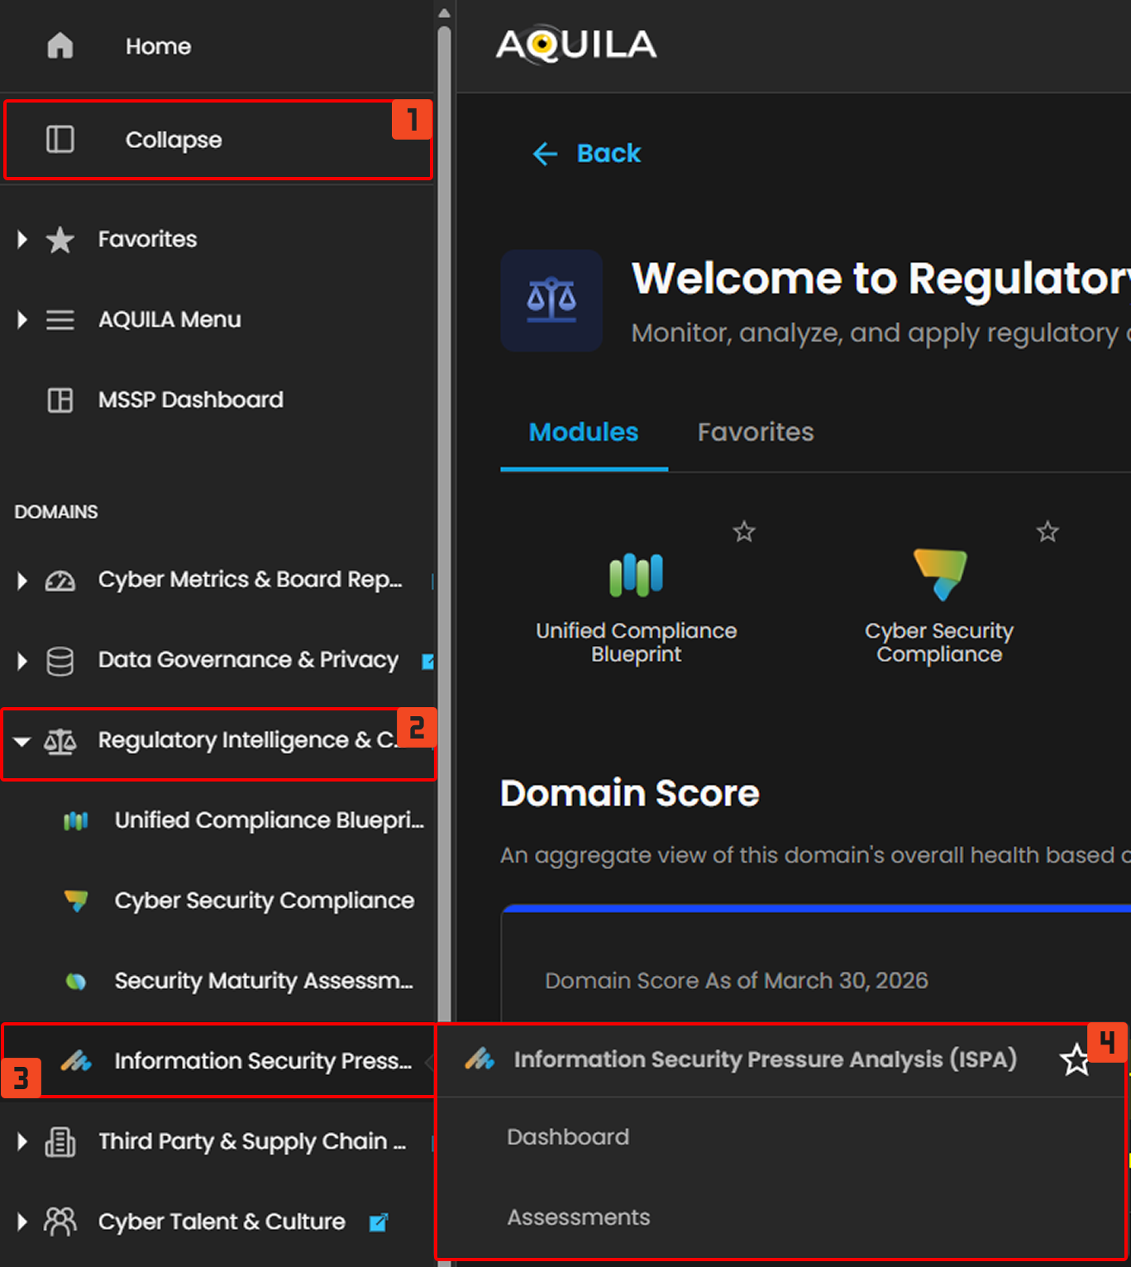Click the DOMAINS section label
Screen dimensions: 1131x1267
pos(56,512)
